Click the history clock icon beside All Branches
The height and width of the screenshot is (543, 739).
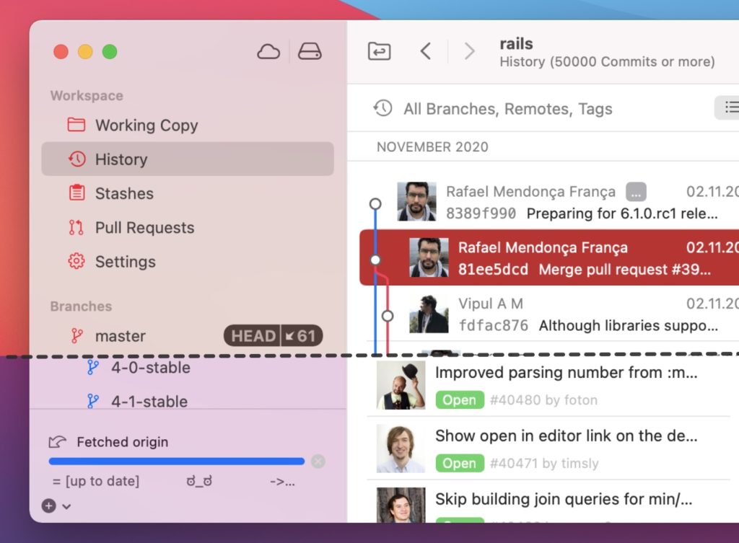point(382,108)
